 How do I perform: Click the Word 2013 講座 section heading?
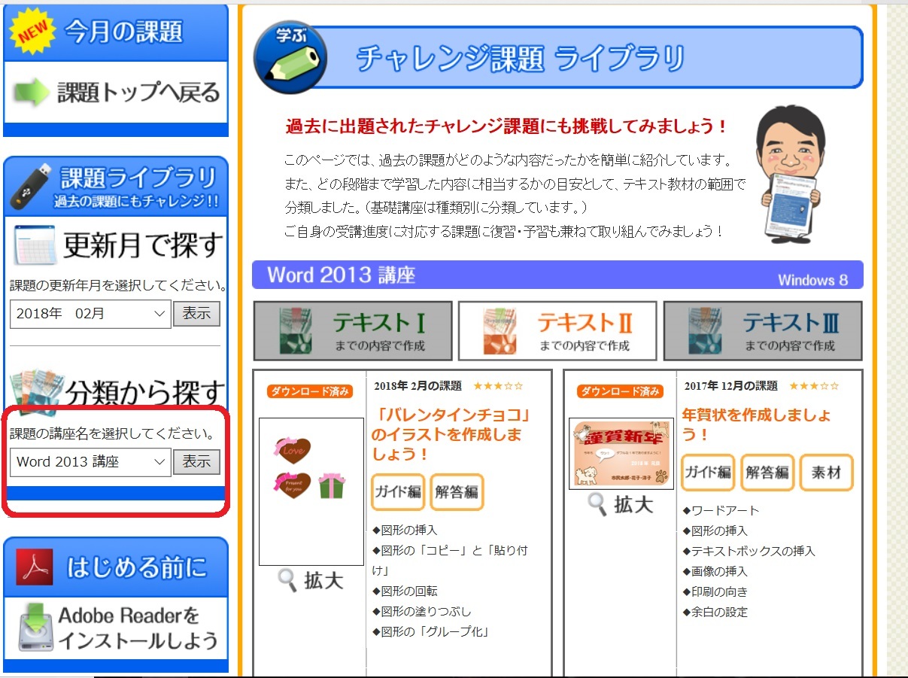point(341,275)
